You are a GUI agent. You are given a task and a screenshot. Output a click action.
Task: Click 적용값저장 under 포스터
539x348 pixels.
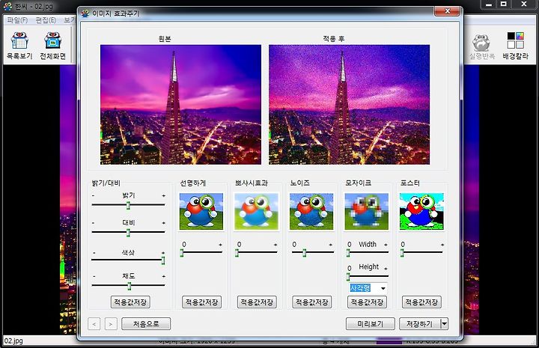[x=421, y=302]
